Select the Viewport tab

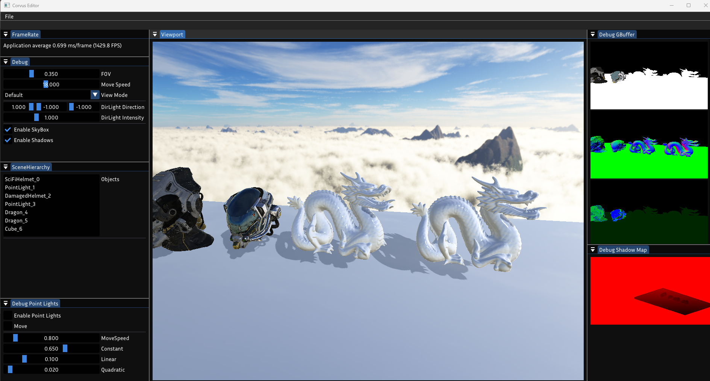pyautogui.click(x=172, y=35)
